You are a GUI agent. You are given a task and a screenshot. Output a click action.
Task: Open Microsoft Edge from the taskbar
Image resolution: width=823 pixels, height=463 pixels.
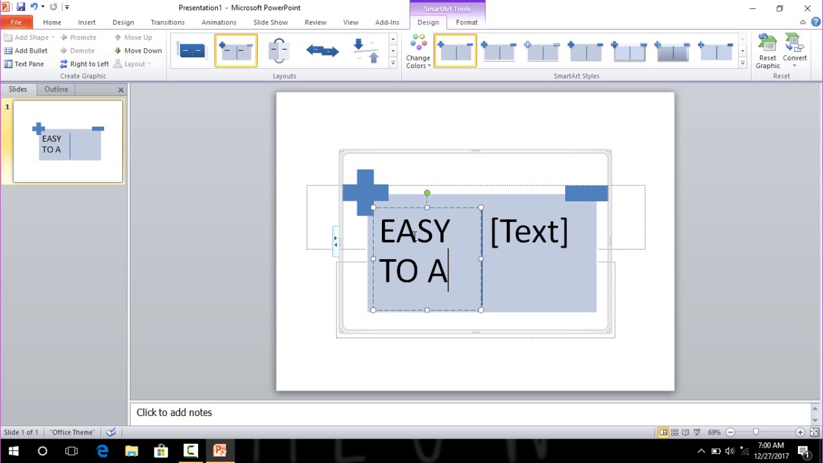pos(102,451)
